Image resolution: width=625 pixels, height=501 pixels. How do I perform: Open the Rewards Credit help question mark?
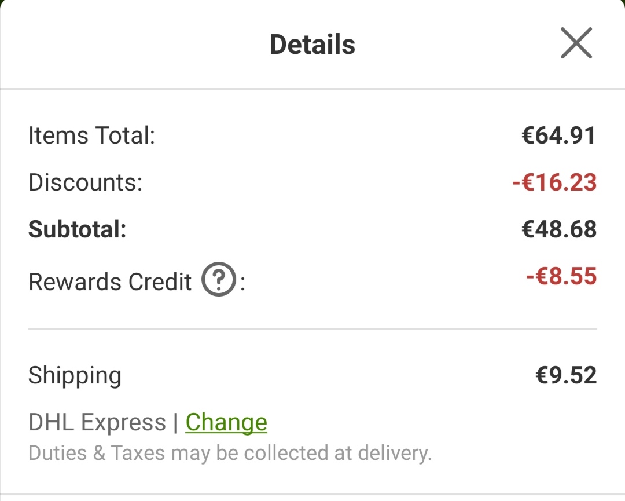(219, 279)
